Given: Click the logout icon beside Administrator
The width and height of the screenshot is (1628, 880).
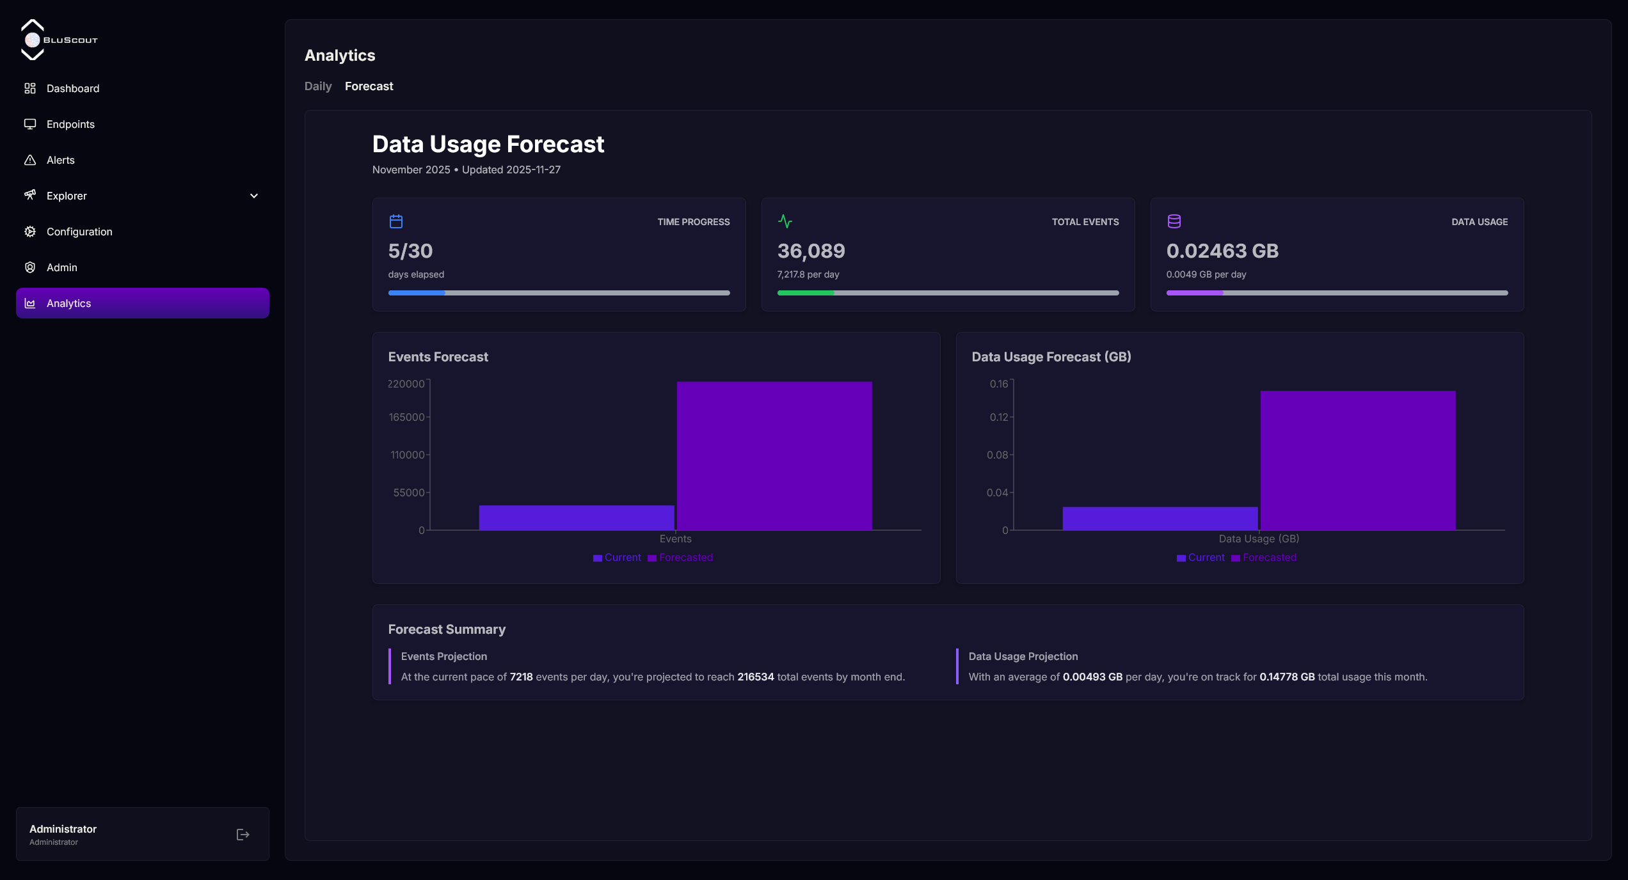Looking at the screenshot, I should (243, 835).
